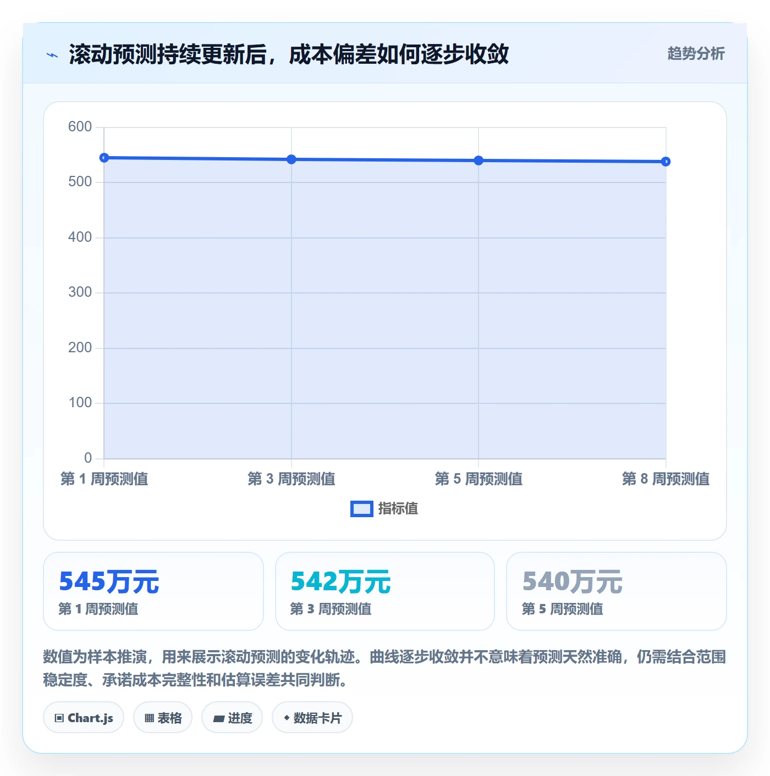Click the x-axis label 第 3 周预测值
770x776 pixels.
(x=291, y=479)
